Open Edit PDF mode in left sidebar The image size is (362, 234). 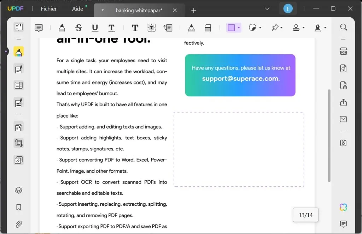click(x=18, y=69)
